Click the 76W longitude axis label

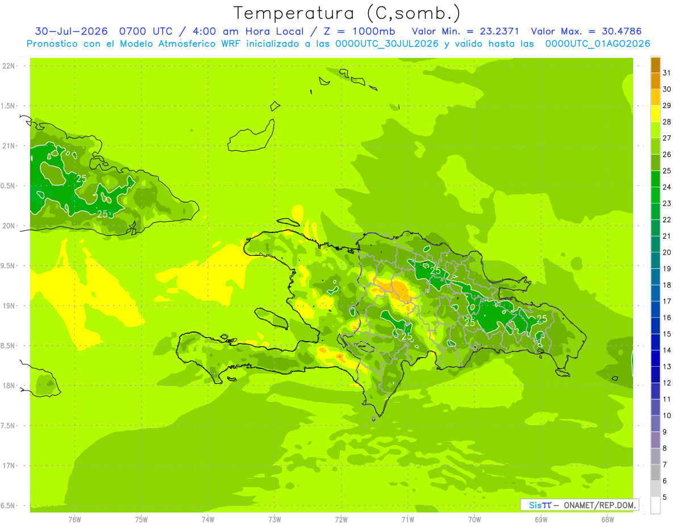tap(74, 519)
